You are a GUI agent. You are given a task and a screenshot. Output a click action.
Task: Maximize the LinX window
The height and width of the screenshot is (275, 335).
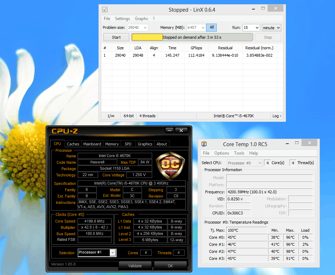pos(263,8)
